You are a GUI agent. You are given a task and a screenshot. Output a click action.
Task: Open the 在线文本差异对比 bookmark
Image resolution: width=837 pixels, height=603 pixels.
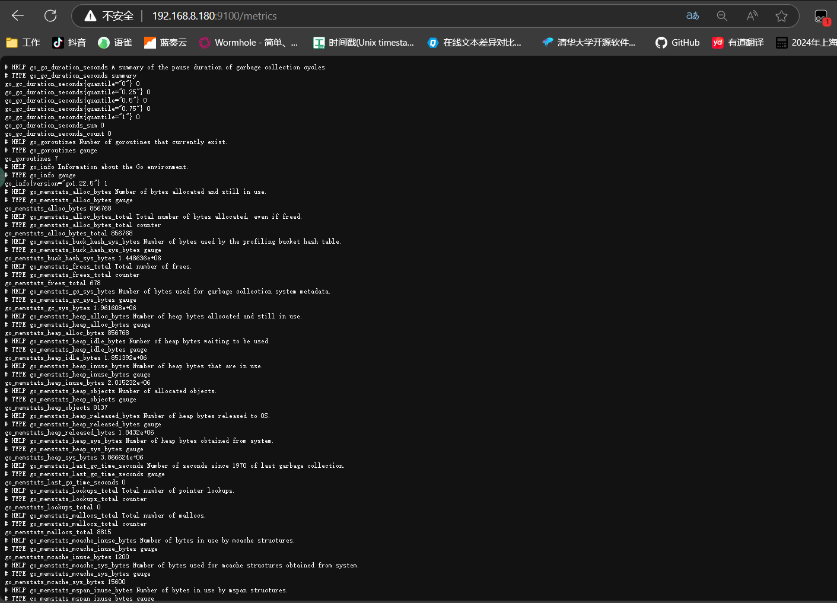click(x=475, y=43)
